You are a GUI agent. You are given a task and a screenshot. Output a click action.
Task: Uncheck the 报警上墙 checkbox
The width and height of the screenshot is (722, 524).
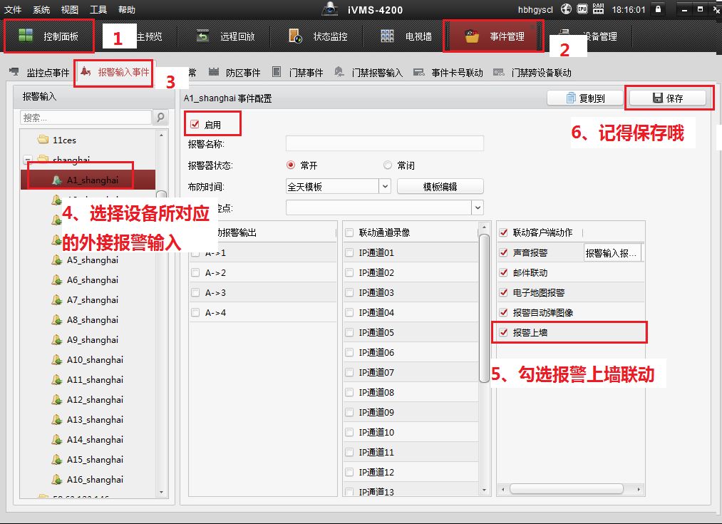505,332
